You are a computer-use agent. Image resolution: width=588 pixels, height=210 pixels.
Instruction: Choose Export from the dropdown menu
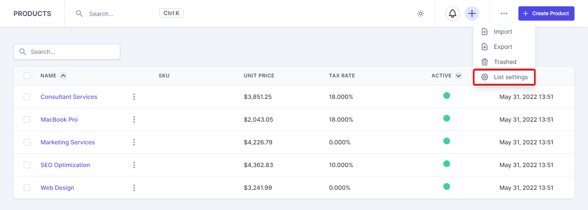(504, 47)
